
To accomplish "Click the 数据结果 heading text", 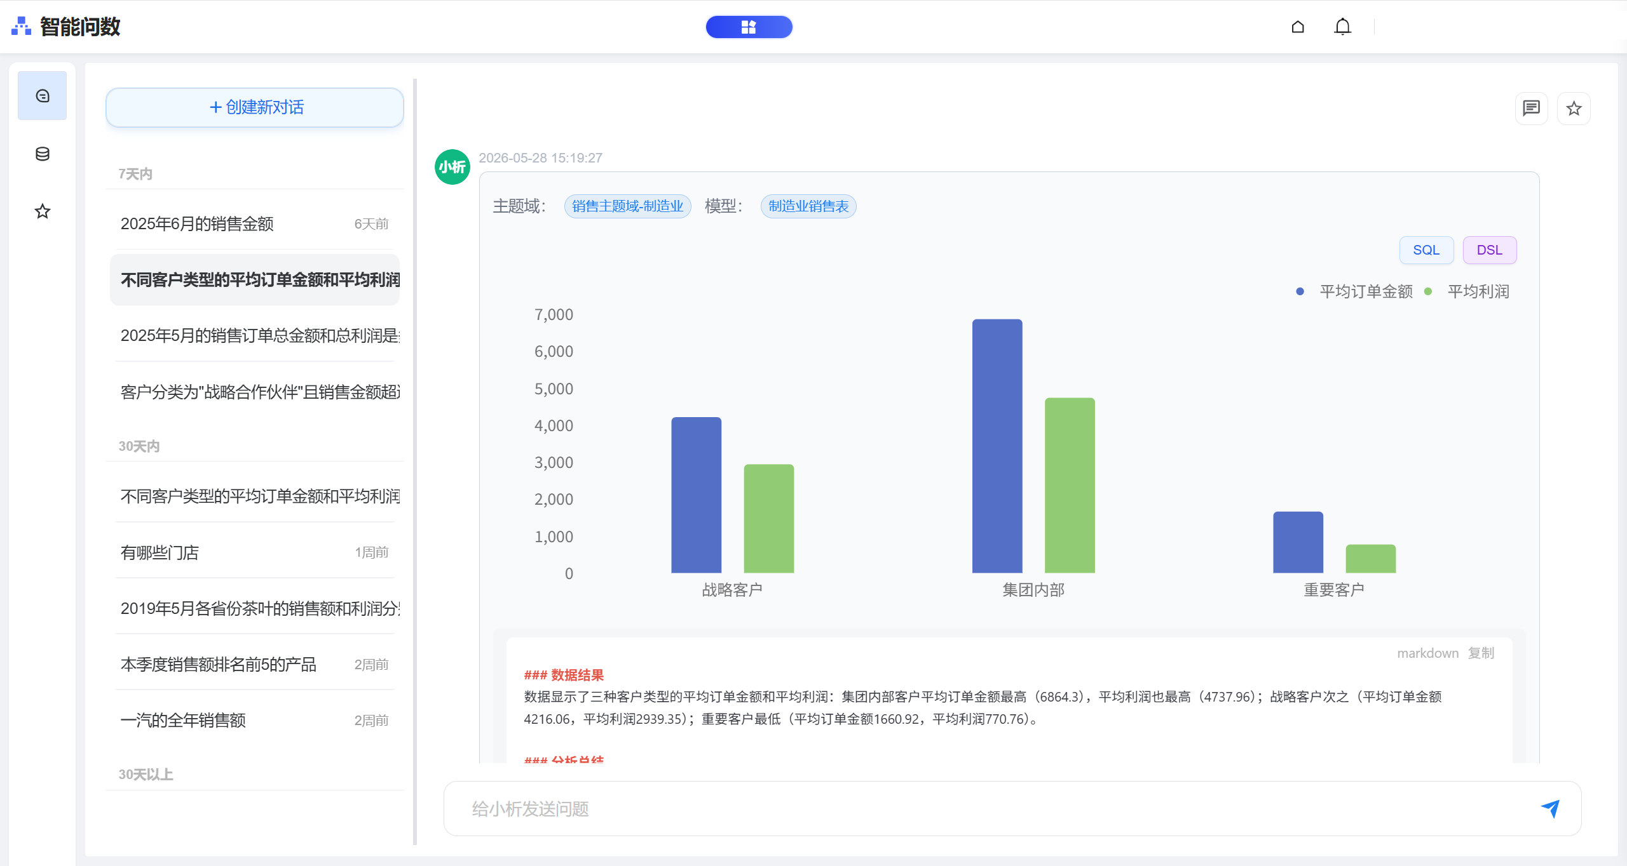I will click(577, 675).
